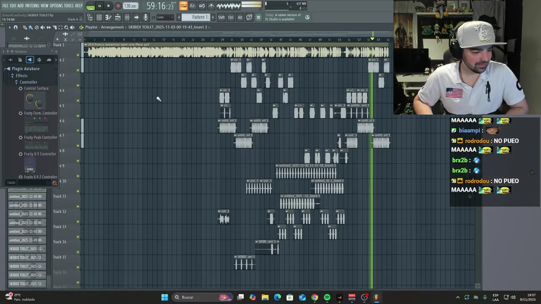This screenshot has height=304, width=541.
Task: Toggle mute for Track 11
Action: pyautogui.click(x=78, y=206)
